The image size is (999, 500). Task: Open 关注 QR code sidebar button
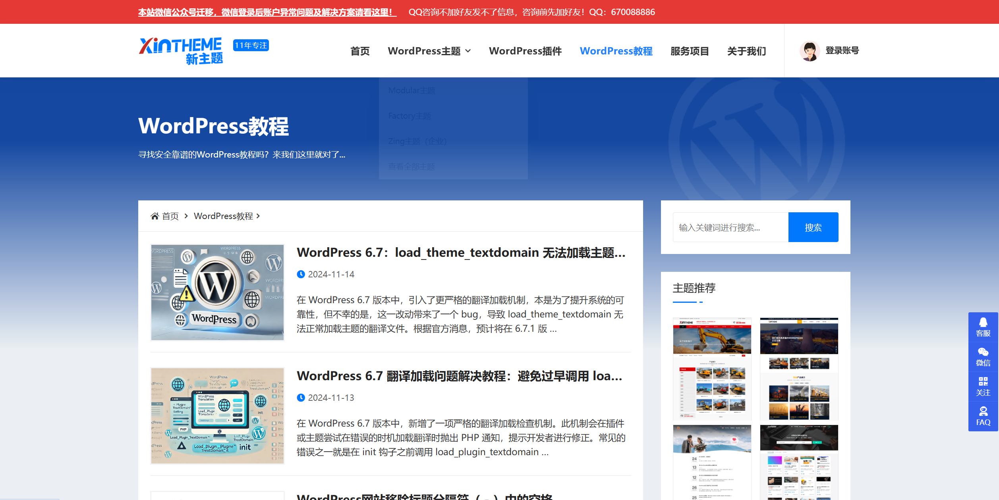click(983, 387)
